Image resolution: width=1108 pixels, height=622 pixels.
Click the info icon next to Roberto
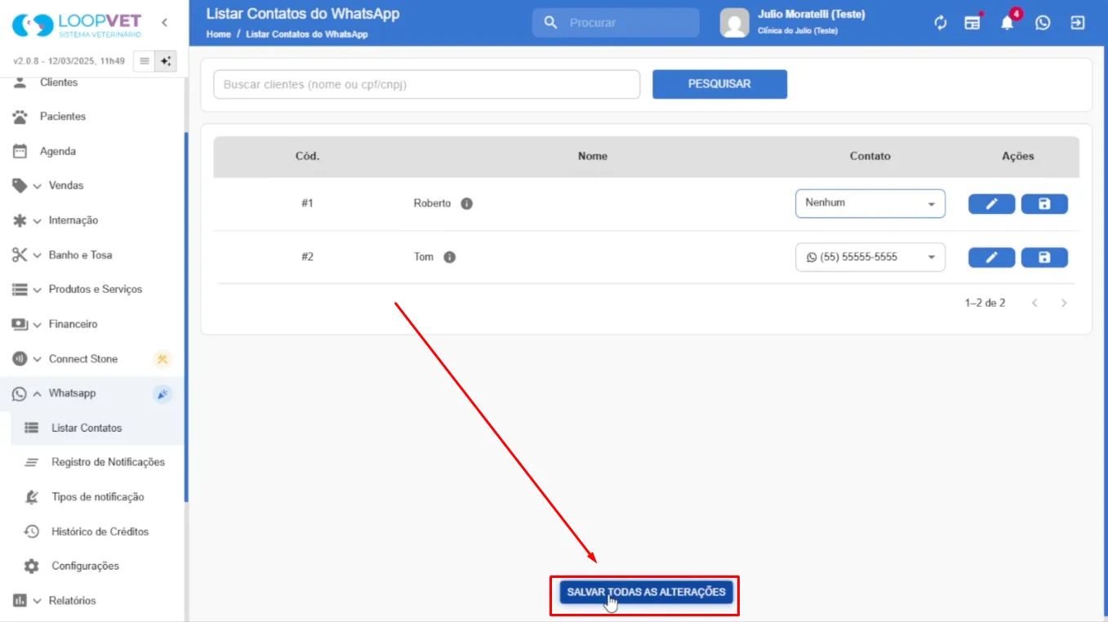click(x=466, y=203)
